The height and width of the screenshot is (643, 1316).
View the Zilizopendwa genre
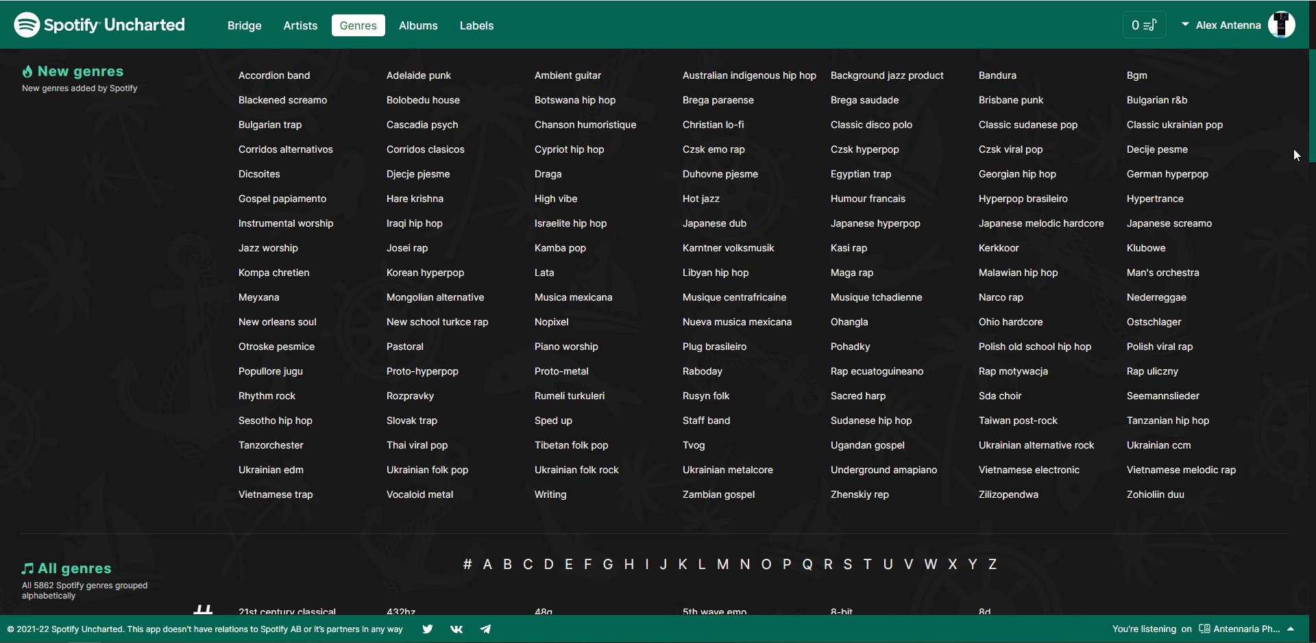(1008, 494)
